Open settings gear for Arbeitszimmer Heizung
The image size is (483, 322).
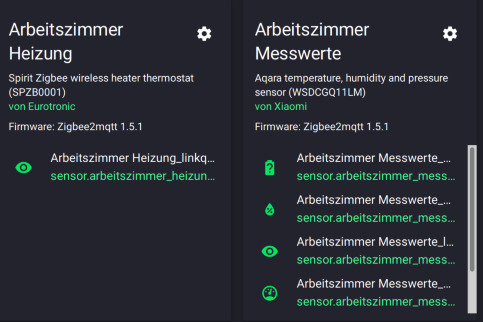point(204,34)
